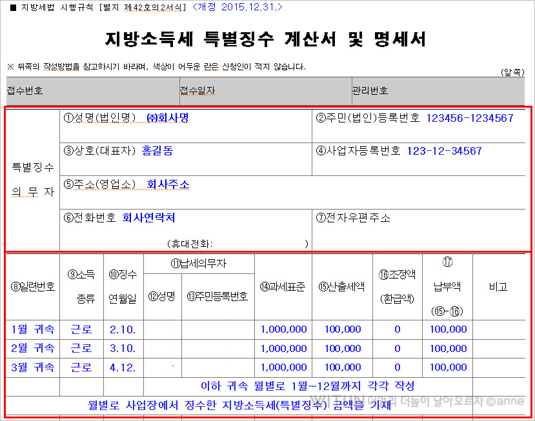Click the 비고 cell in 1월 귀속 row
The image size is (535, 421).
coord(499,329)
